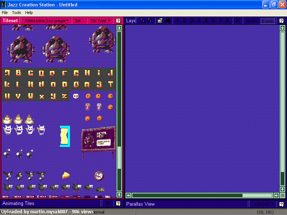Screen dimensions: 287x215
Task: Select layer 8 number button
Action: 227,21
